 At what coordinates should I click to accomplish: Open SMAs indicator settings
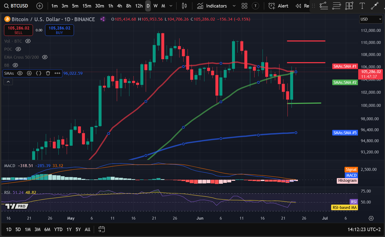pos(29,73)
